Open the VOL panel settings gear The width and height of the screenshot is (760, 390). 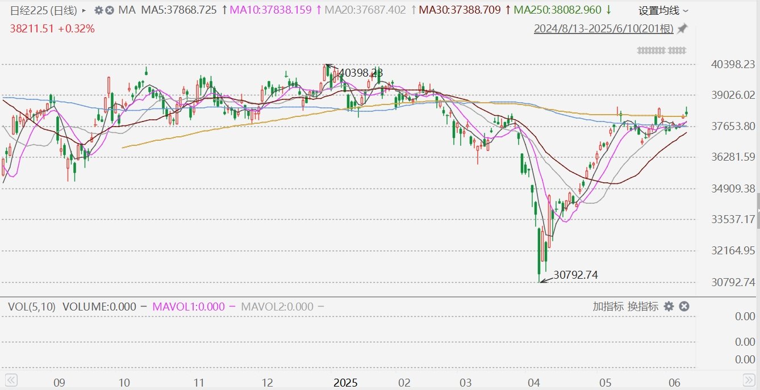[x=669, y=307]
